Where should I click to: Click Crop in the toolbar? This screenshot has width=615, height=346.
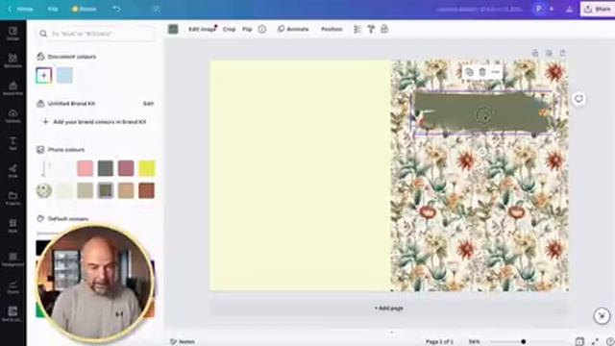[229, 29]
